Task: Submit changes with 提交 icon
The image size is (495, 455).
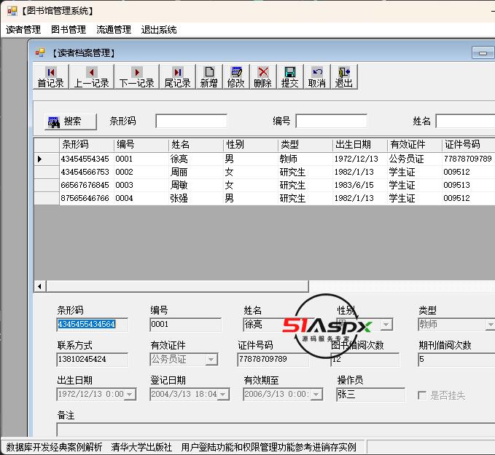Action: pyautogui.click(x=289, y=76)
